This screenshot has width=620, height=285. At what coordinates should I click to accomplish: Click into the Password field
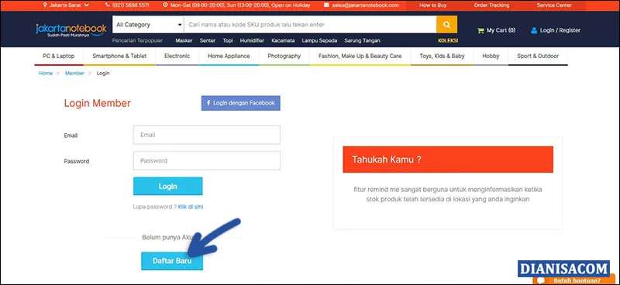point(207,161)
